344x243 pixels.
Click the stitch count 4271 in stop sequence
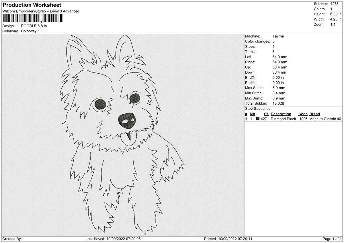click(265, 119)
